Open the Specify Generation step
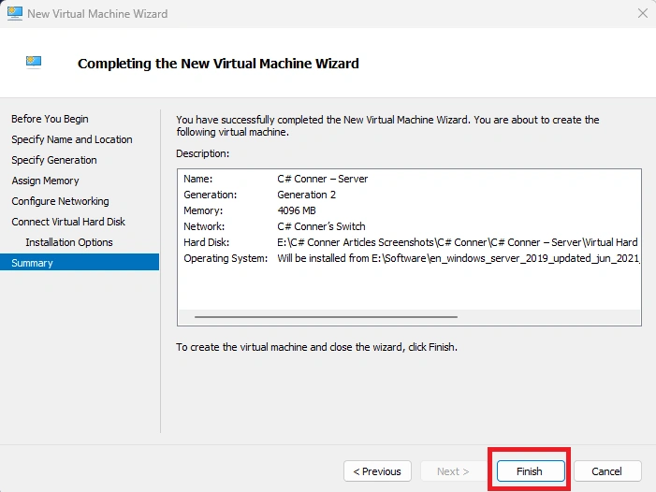Screen dimensions: 656x492 (x=54, y=160)
